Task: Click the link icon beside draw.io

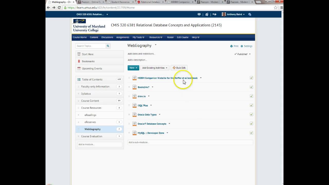Action: point(134,96)
